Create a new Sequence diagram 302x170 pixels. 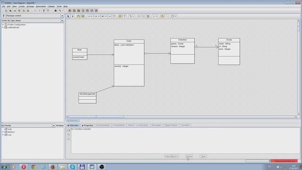[79, 10]
